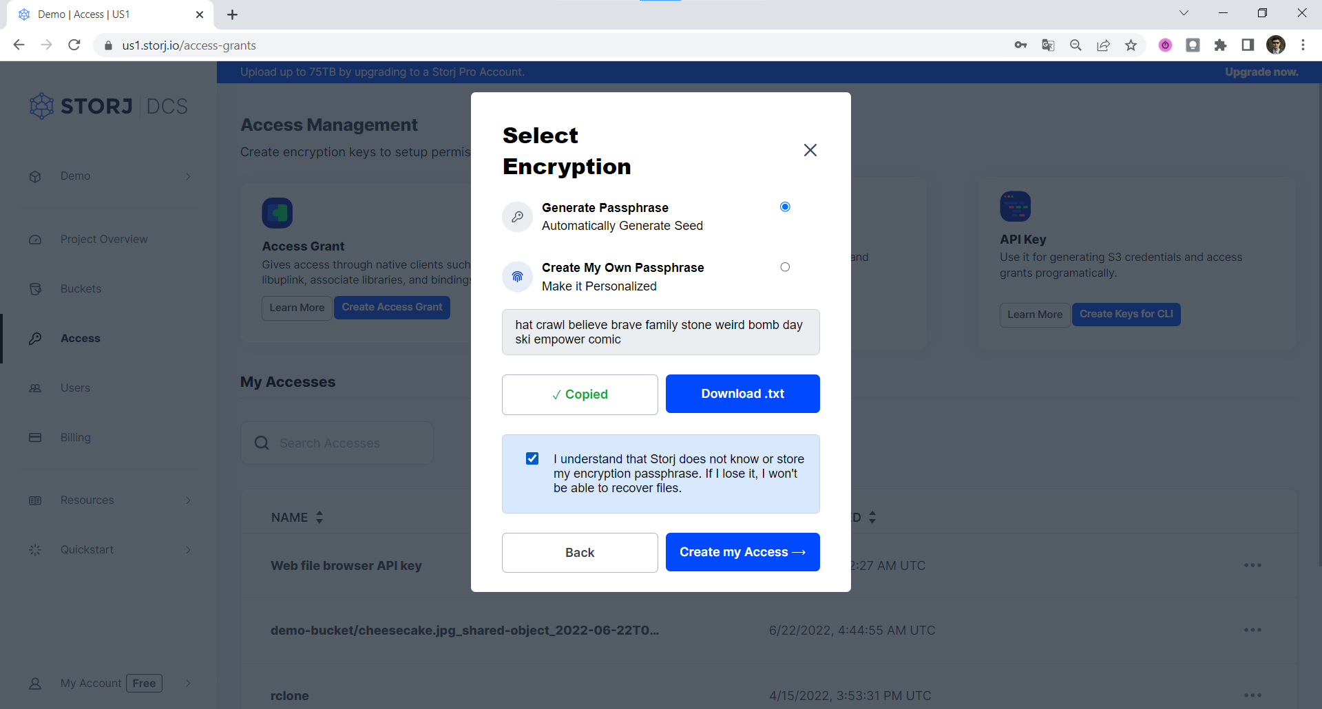
Task: Go Back in the encryption dialog
Action: (579, 553)
